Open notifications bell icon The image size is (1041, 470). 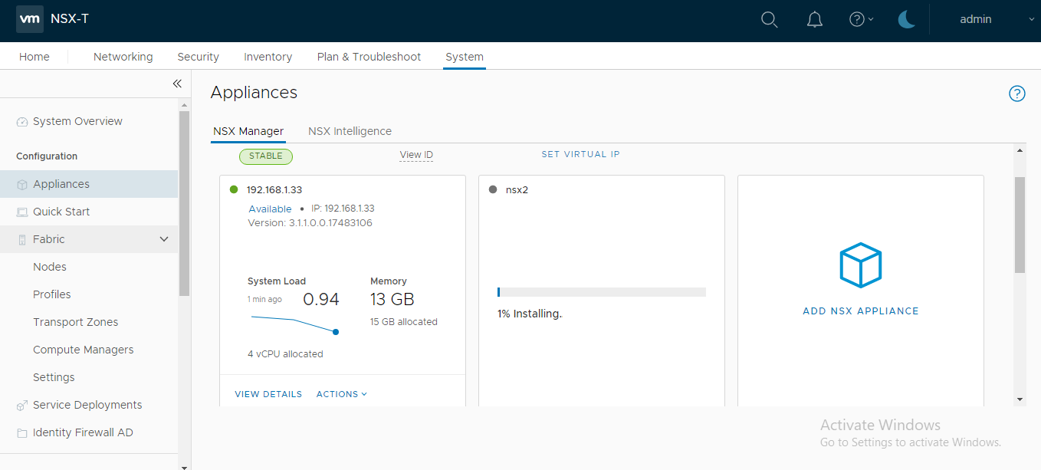[x=815, y=20]
